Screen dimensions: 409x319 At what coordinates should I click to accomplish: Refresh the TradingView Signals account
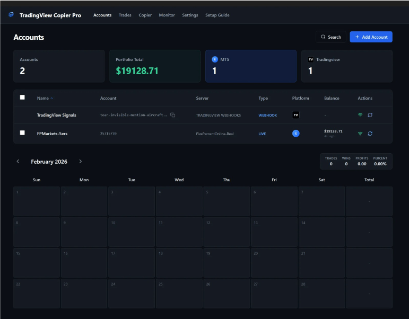tap(370, 115)
